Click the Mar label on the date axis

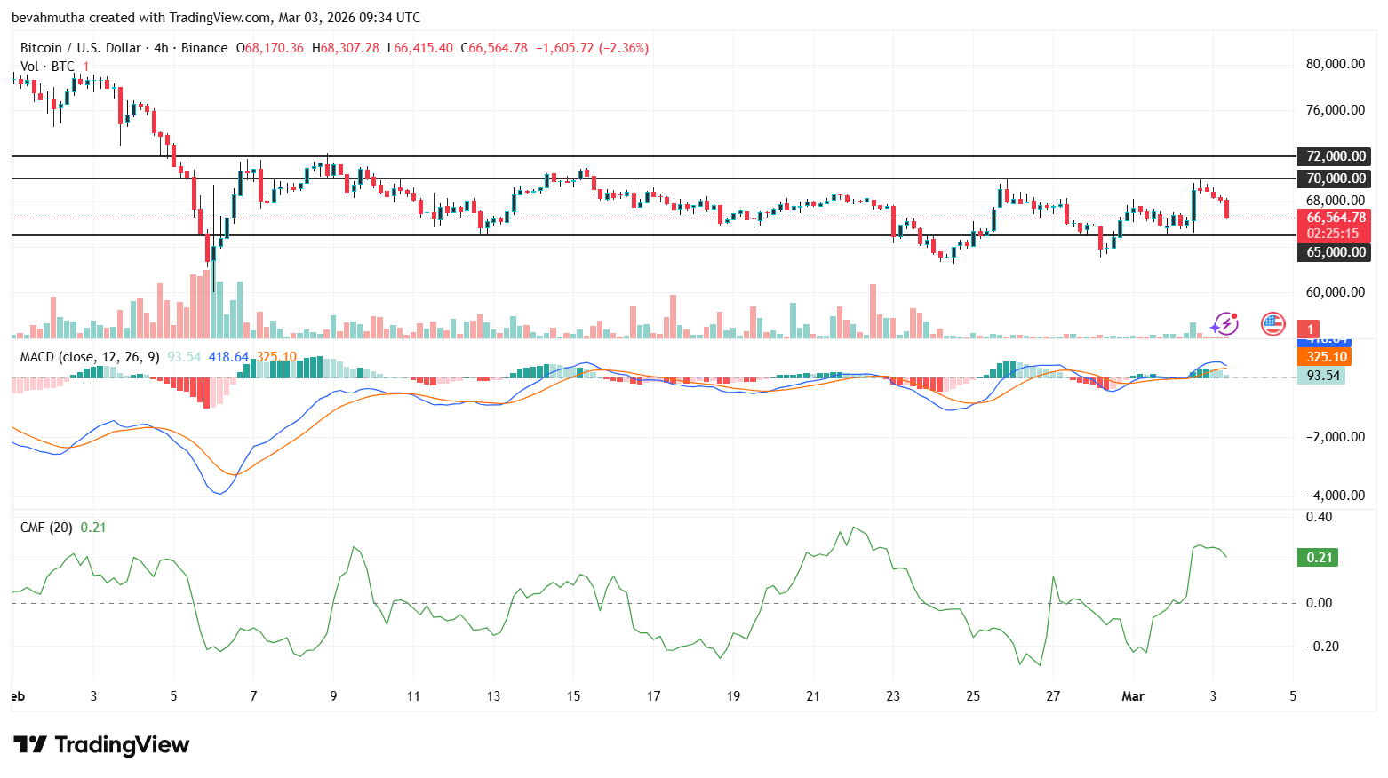click(x=1133, y=696)
